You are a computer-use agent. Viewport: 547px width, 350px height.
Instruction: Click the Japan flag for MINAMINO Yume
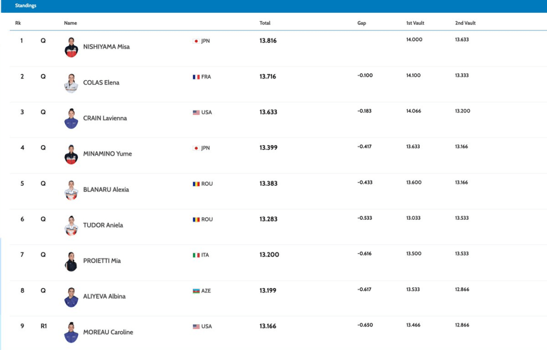click(196, 148)
